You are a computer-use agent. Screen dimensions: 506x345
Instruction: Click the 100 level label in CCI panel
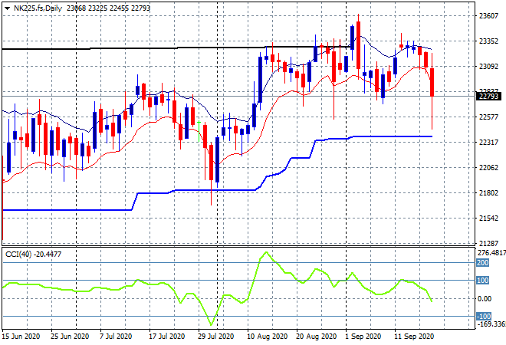tap(483, 280)
